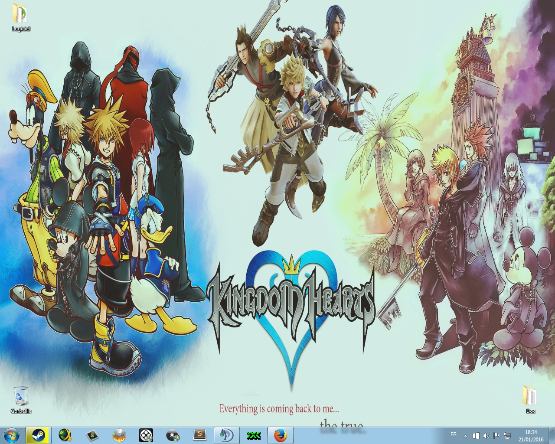Launch Sublime Text from the taskbar

tap(199, 435)
